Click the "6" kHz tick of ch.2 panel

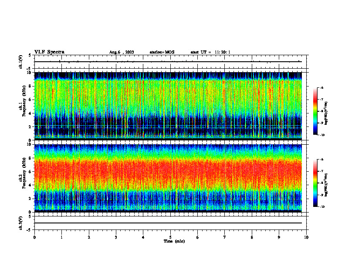30,172
